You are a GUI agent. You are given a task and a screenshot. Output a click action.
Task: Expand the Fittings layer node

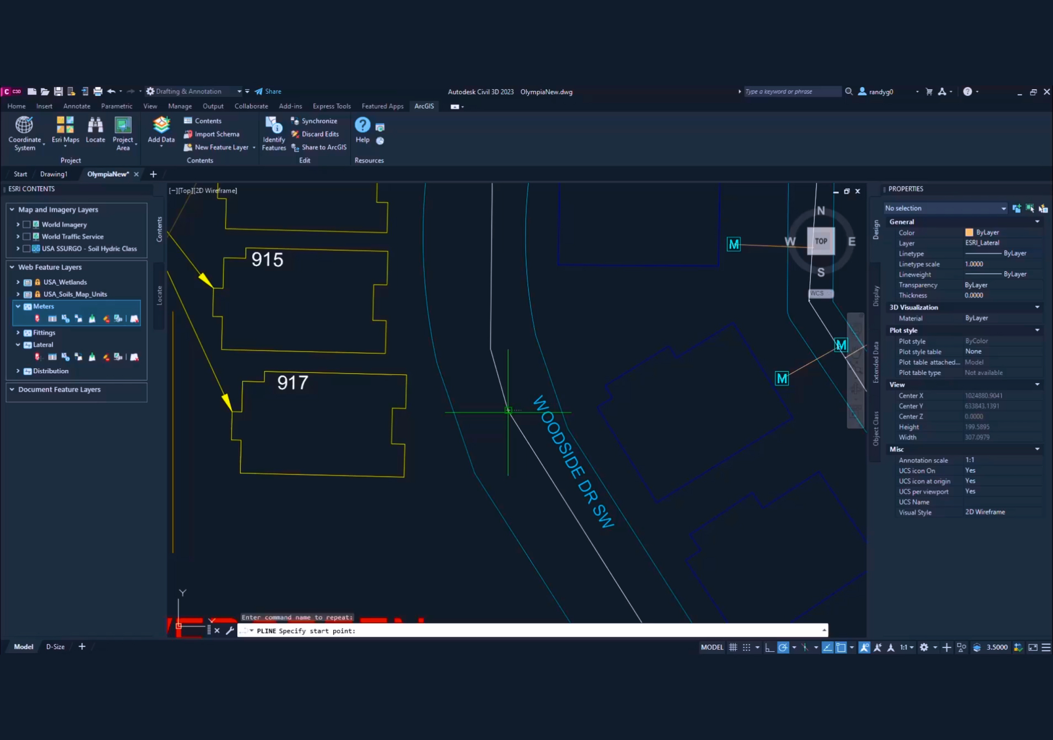(x=18, y=333)
